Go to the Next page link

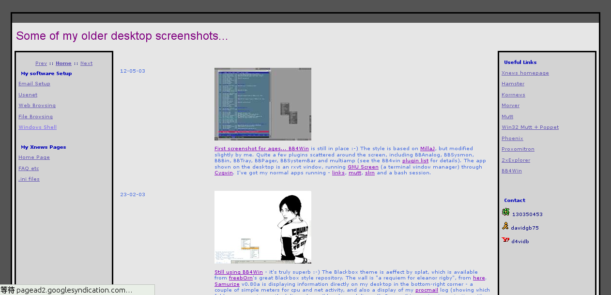[x=86, y=63]
